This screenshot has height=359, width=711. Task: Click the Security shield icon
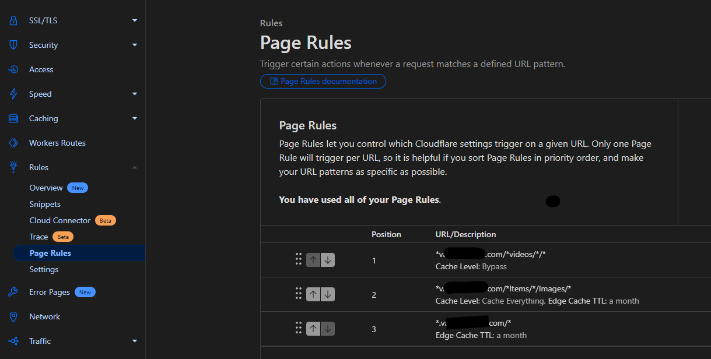click(x=13, y=45)
